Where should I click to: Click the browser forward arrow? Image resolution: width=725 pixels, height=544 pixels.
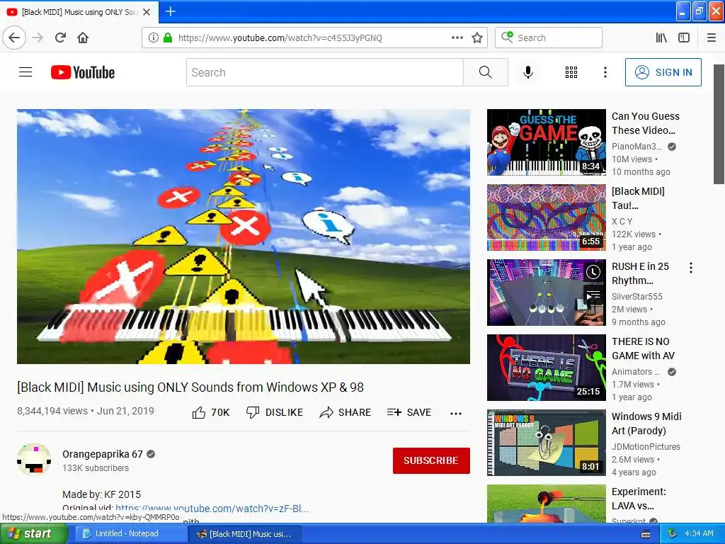coord(38,38)
